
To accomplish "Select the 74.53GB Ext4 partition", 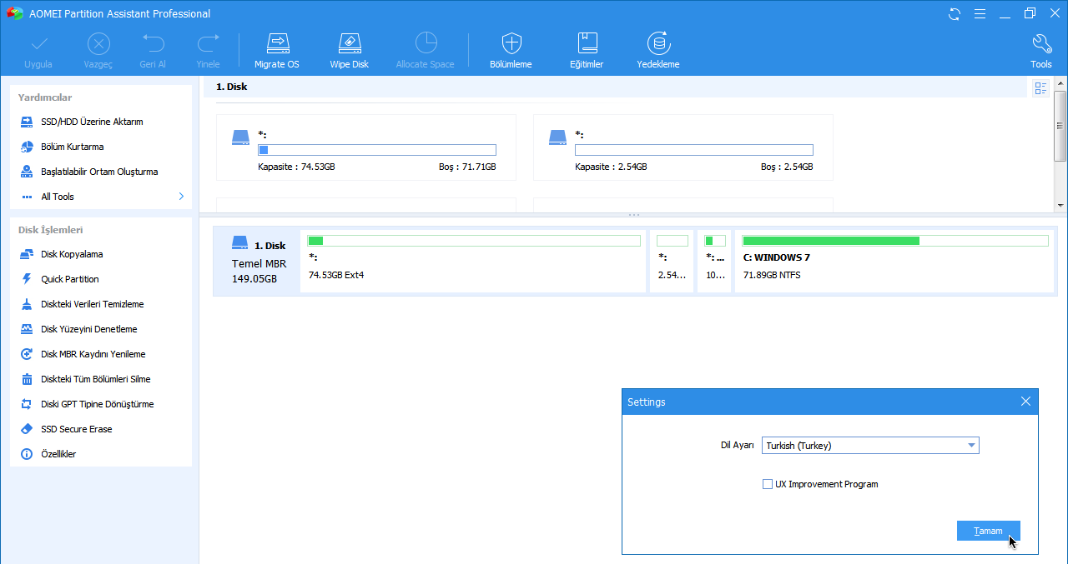I will click(474, 261).
